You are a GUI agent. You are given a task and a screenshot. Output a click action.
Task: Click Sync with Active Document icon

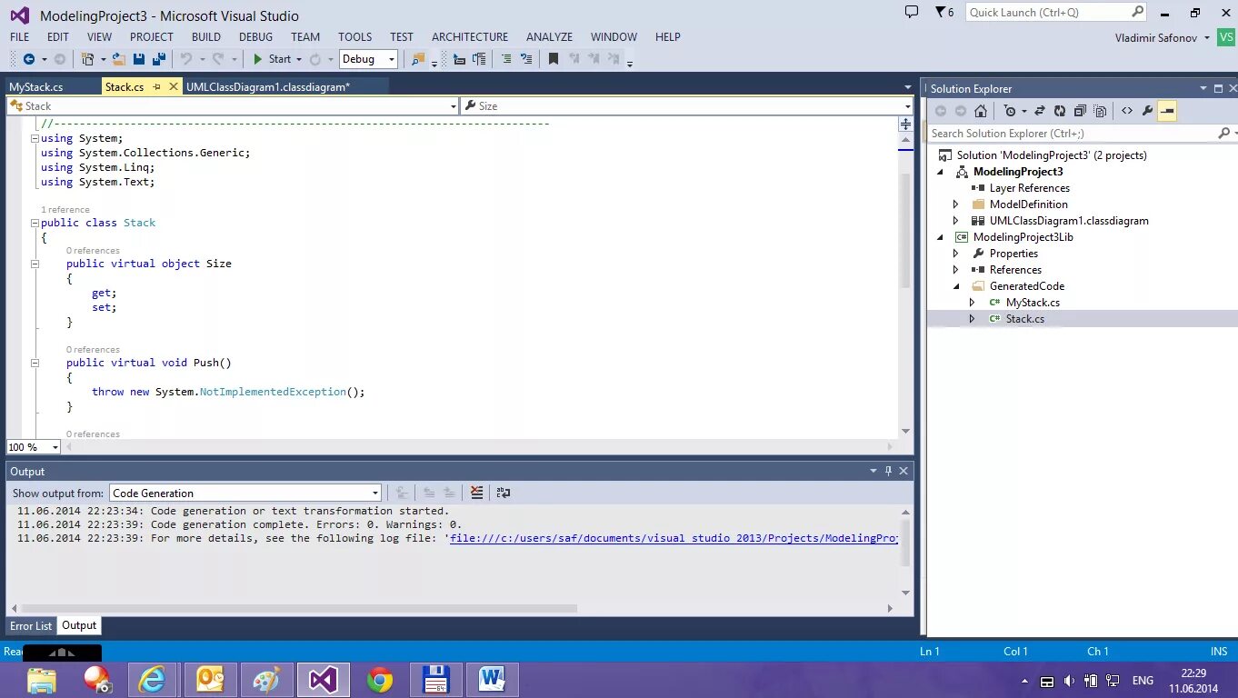1040,111
